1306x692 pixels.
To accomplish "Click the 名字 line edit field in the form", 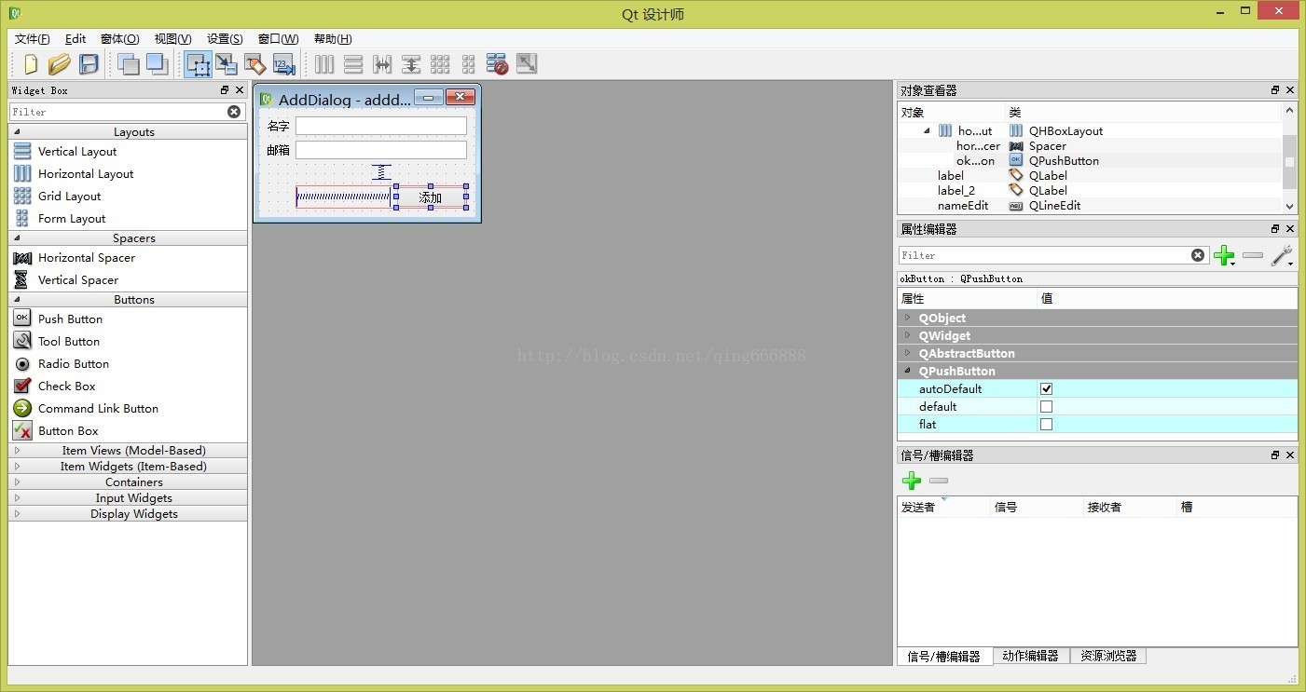I will click(x=381, y=126).
